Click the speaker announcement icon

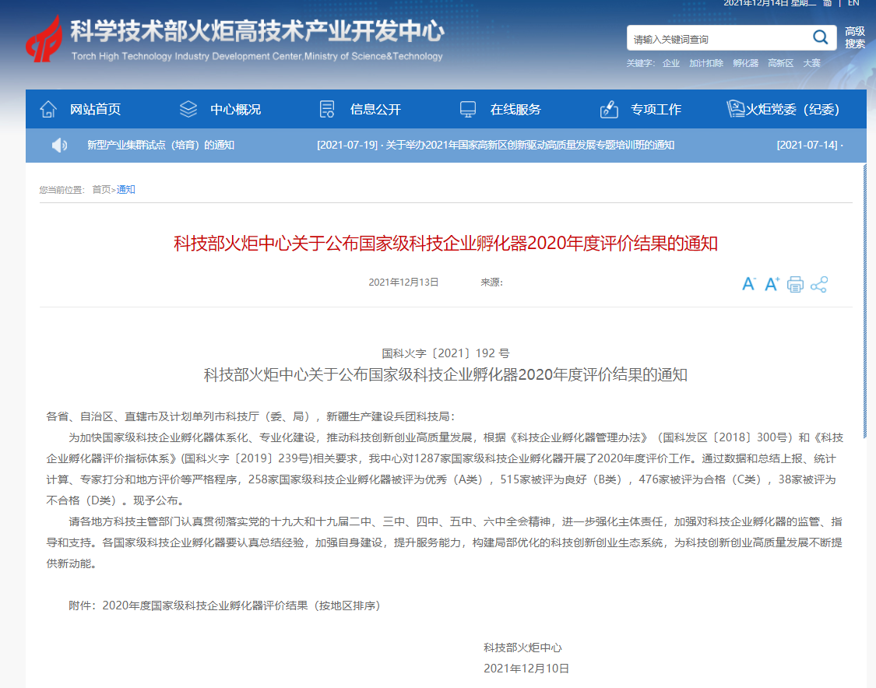(x=59, y=145)
